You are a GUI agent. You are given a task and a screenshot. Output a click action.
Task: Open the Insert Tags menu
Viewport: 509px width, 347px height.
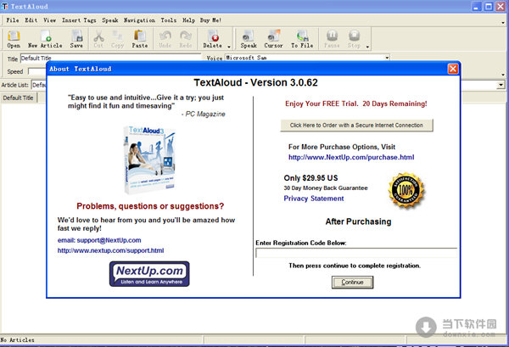tap(79, 20)
